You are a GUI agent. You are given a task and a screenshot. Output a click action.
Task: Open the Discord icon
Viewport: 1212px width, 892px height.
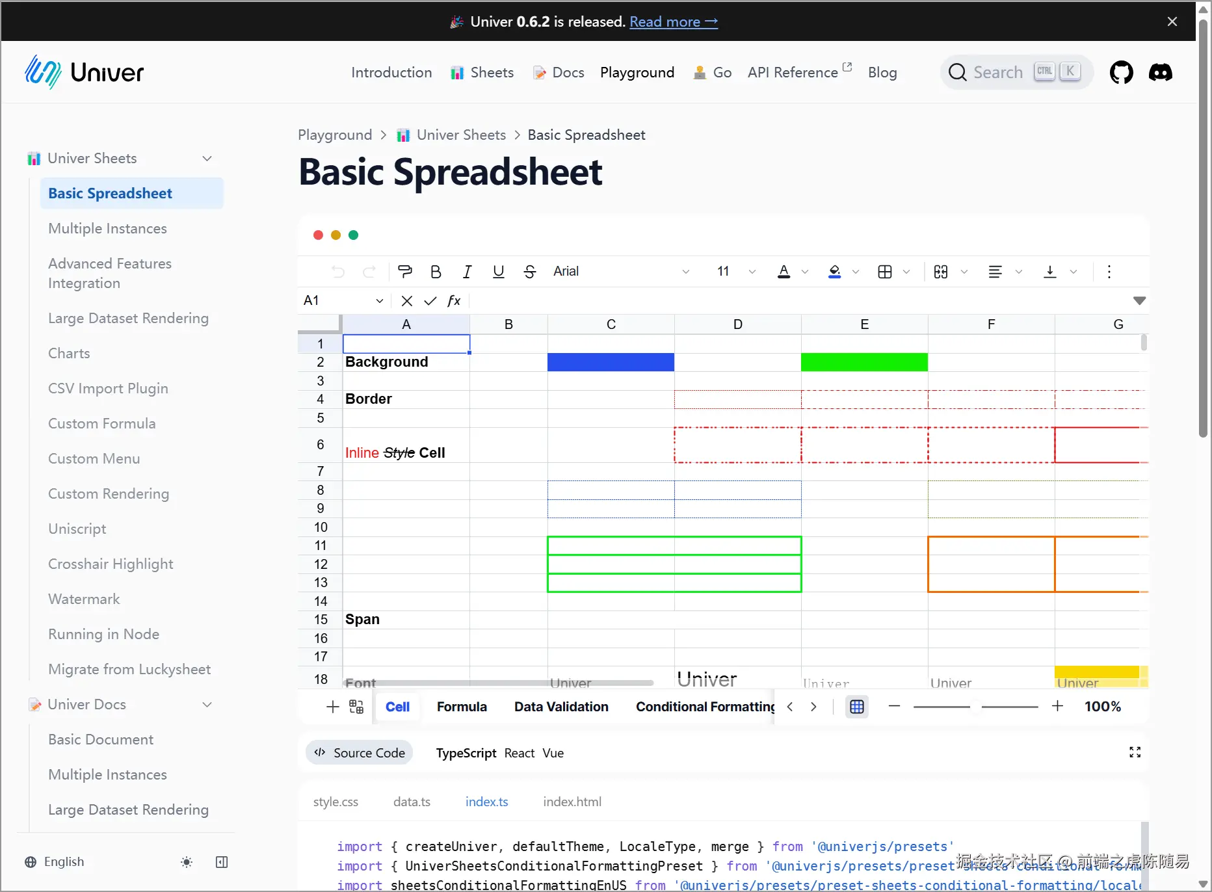click(1161, 72)
